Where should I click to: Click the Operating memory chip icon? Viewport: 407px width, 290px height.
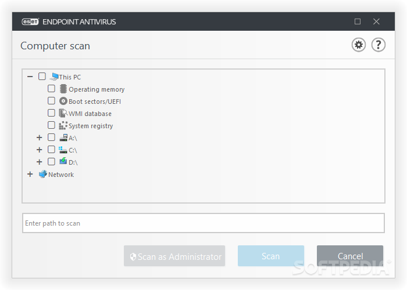coord(63,89)
